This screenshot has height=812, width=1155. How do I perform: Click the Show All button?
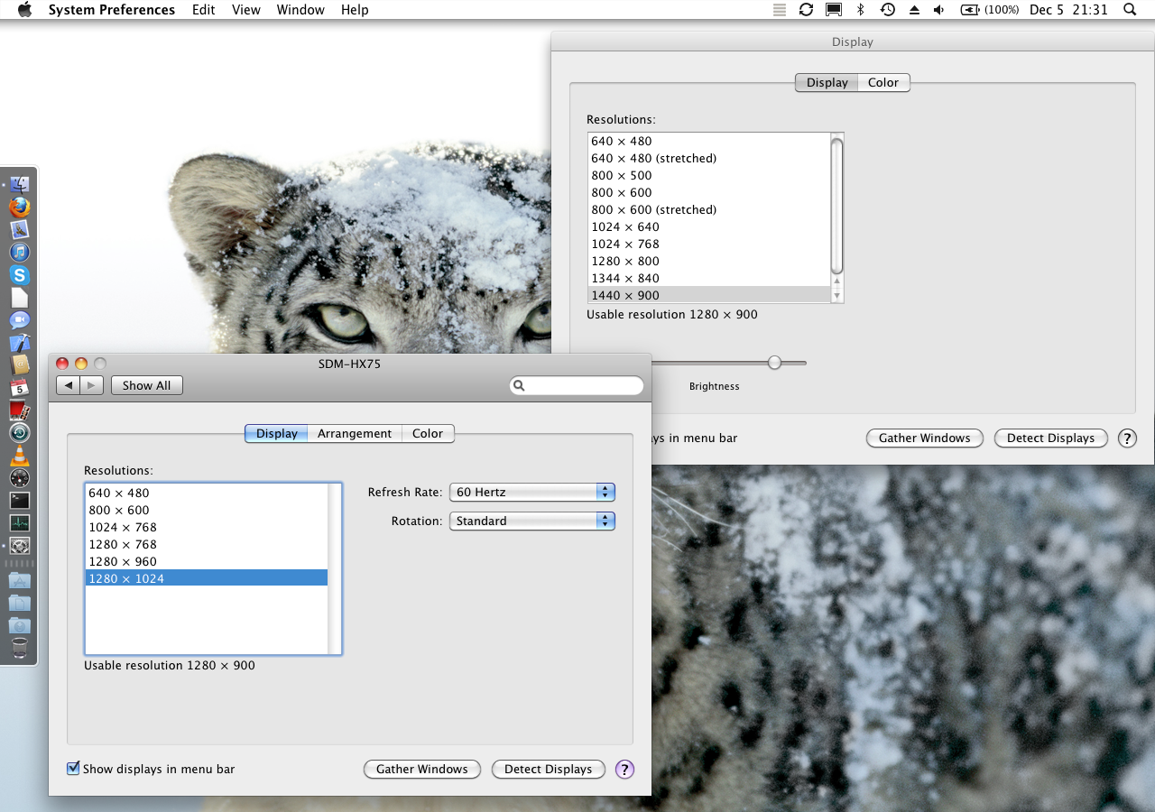coord(146,386)
